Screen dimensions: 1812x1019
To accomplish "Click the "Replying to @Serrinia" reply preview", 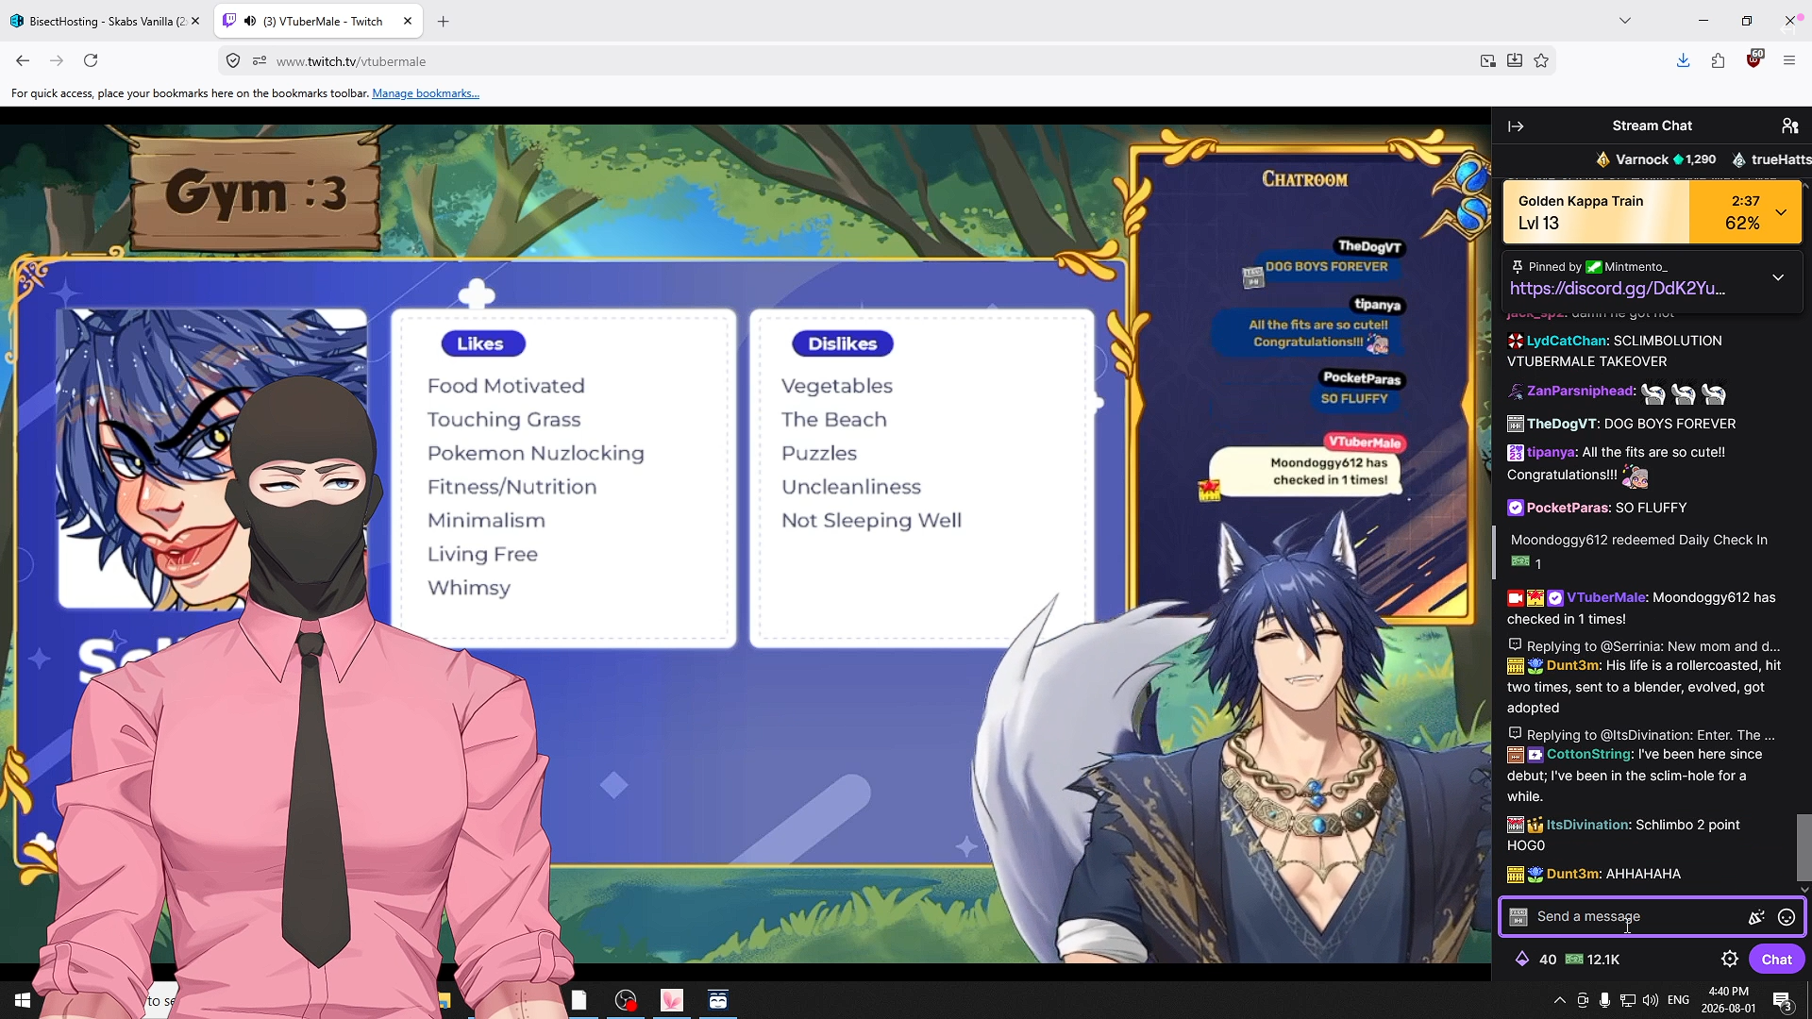I will click(1644, 646).
